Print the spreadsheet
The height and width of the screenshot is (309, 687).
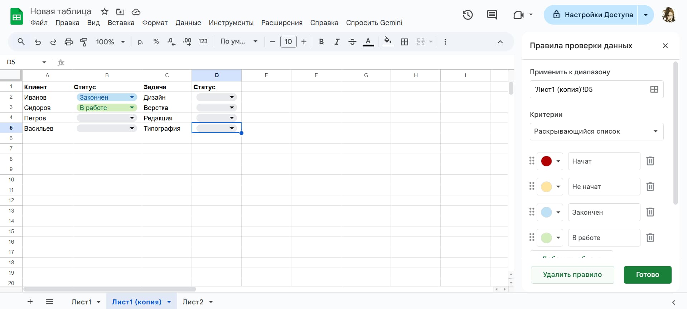coord(68,42)
